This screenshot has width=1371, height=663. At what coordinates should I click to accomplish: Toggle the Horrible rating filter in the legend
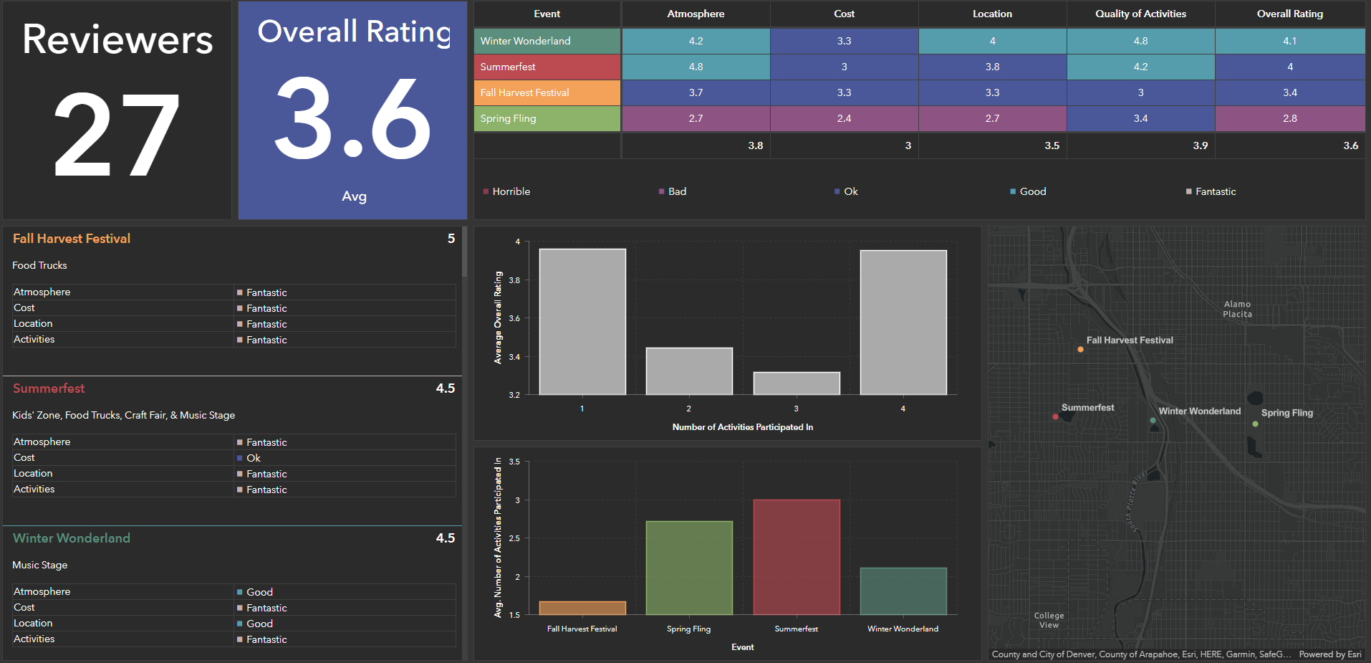click(x=486, y=191)
